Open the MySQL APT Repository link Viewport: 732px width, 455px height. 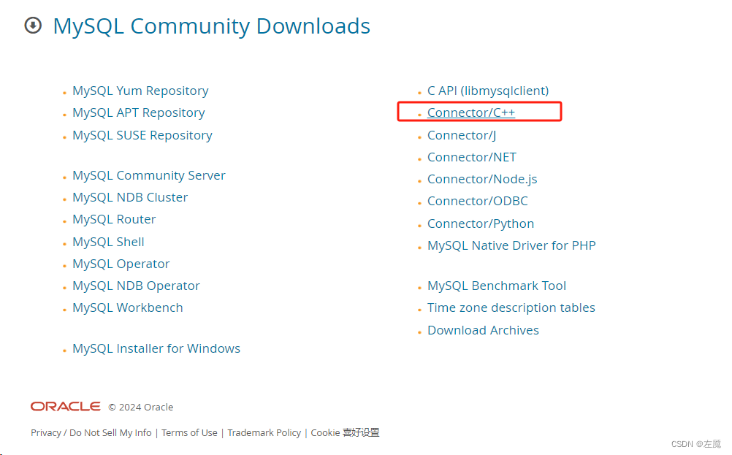pos(138,112)
